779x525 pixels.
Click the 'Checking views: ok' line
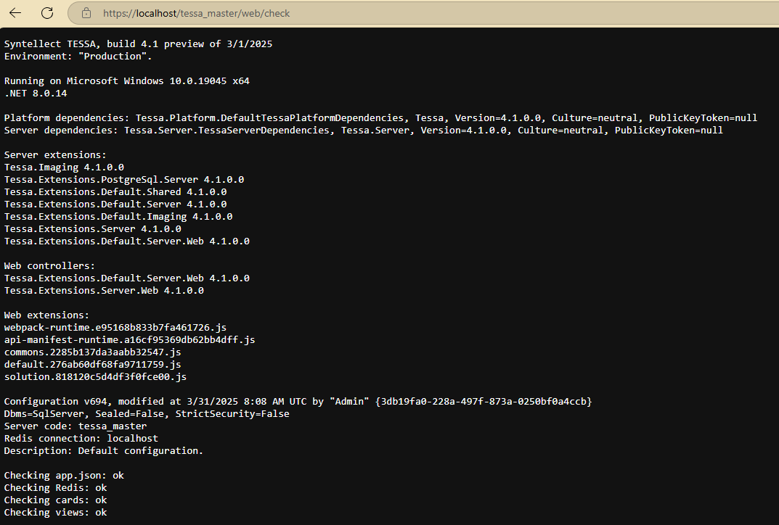pos(55,513)
